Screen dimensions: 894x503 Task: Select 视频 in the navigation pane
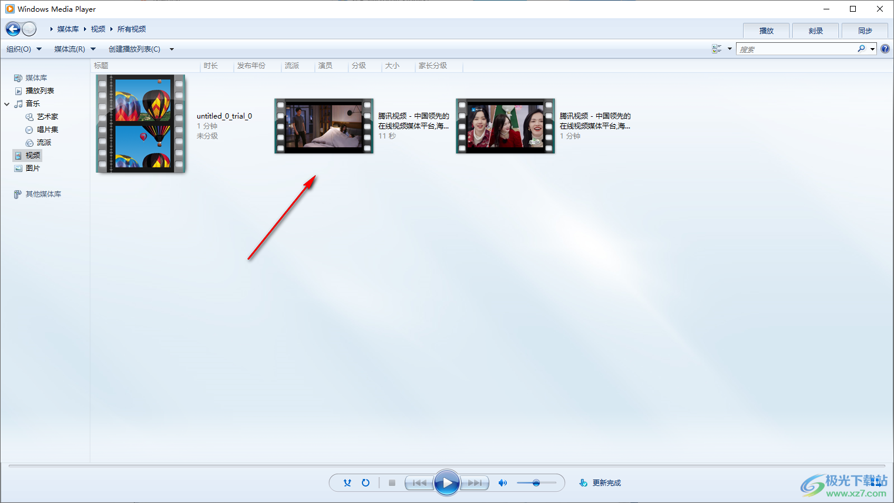27,156
